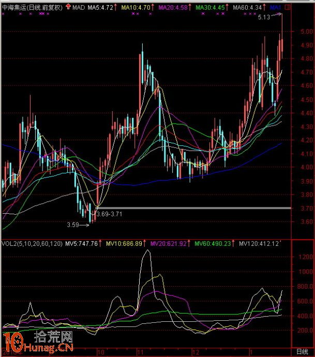Screen dimensions: 315x357
Task: Click the 4.90 price axis label
Action: 306,46
